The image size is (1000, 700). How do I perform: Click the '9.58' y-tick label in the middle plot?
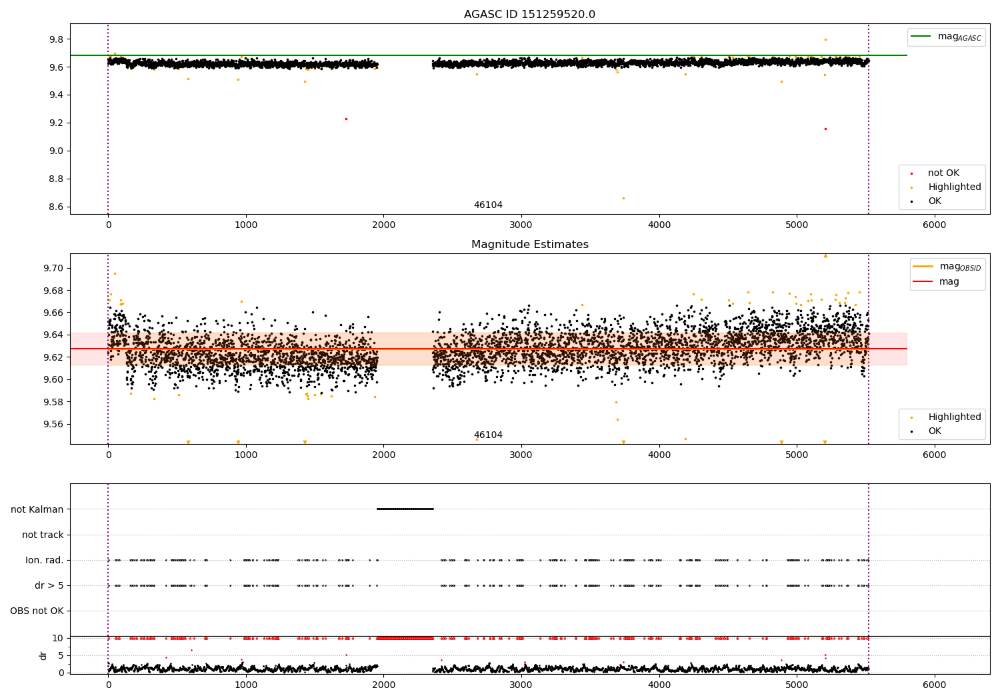click(53, 403)
